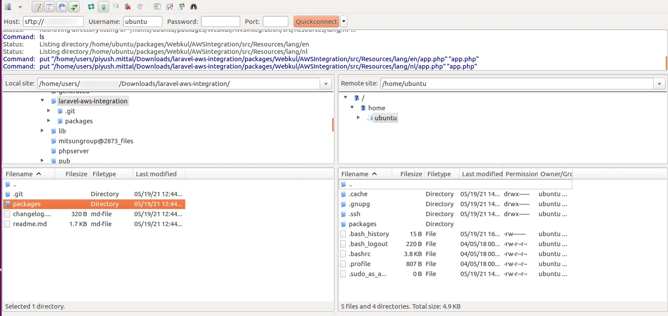
Task: Click the .bash_logout file icon
Action: tap(343, 244)
